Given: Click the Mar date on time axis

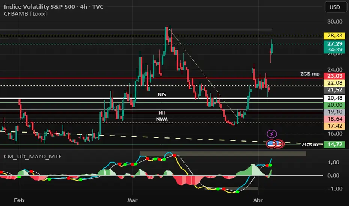Looking at the screenshot, I should tap(133, 200).
